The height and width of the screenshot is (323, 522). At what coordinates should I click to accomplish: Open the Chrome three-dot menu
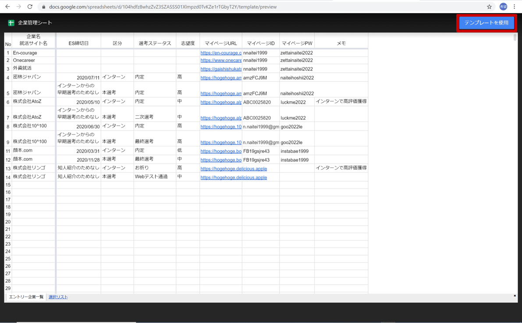point(515,7)
